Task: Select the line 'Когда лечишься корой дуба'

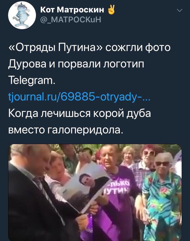Action: tap(80, 113)
